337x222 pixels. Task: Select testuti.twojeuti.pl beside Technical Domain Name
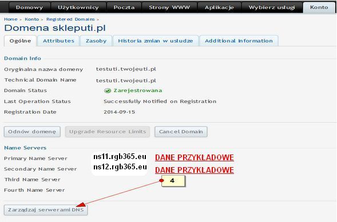pos(126,81)
